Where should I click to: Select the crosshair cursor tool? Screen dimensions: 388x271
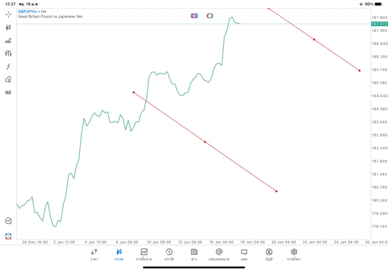[x=8, y=14]
